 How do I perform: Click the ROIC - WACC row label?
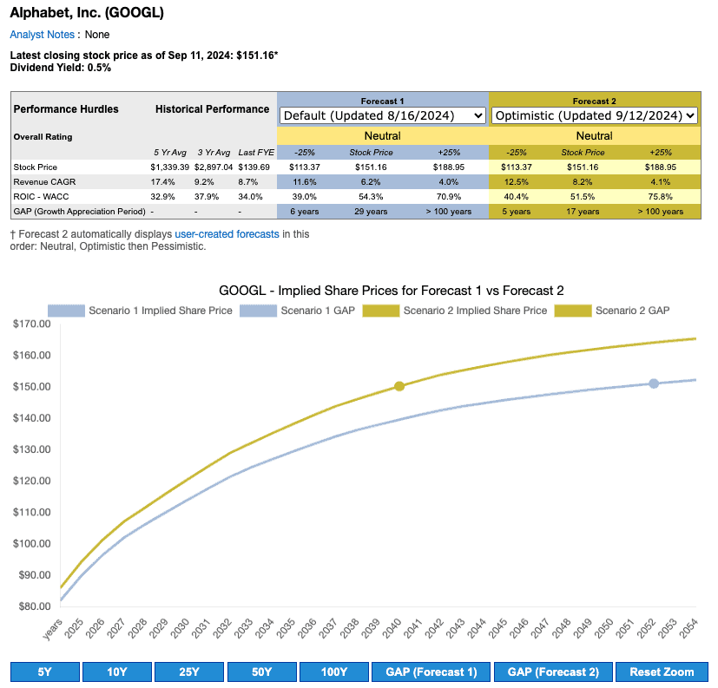click(41, 197)
